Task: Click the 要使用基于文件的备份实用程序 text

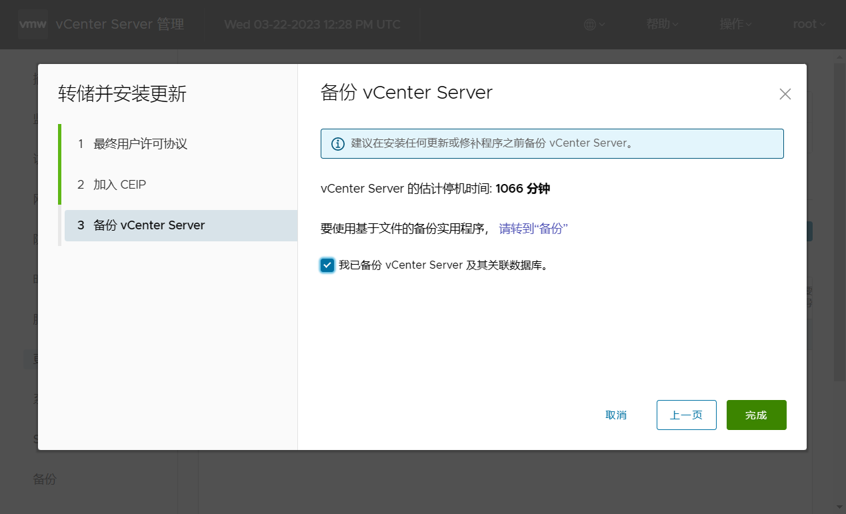Action: coord(405,229)
